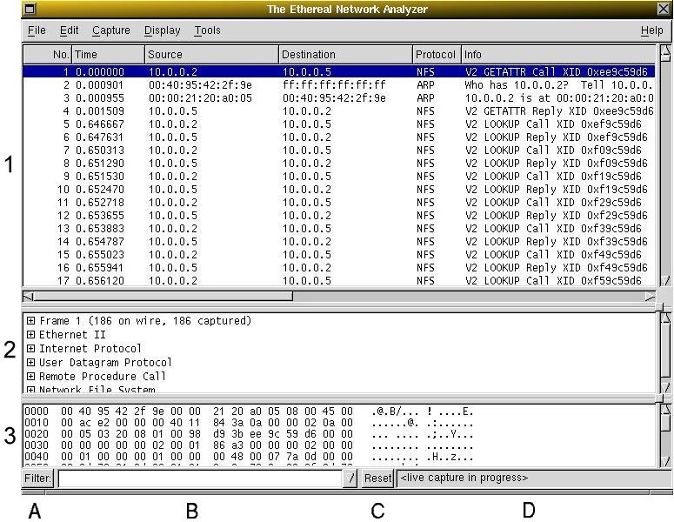Open the filter history dropdown arrow

(350, 478)
